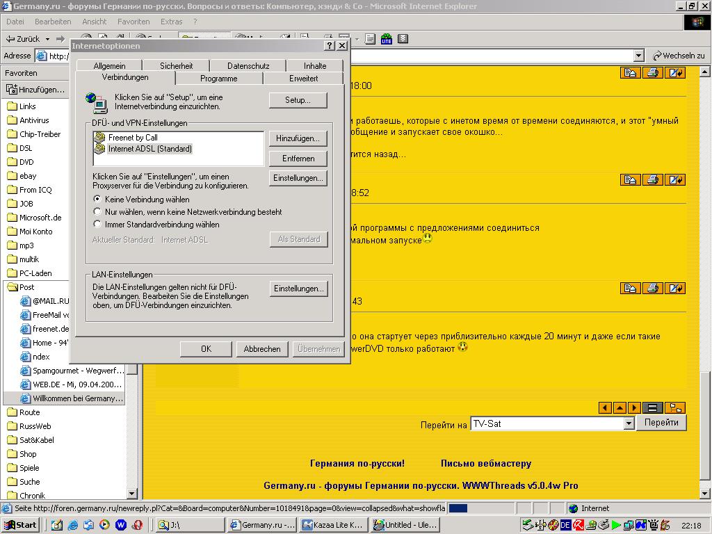Viewport: 712px width, 534px height.
Task: Click the Start button
Action: point(21,525)
